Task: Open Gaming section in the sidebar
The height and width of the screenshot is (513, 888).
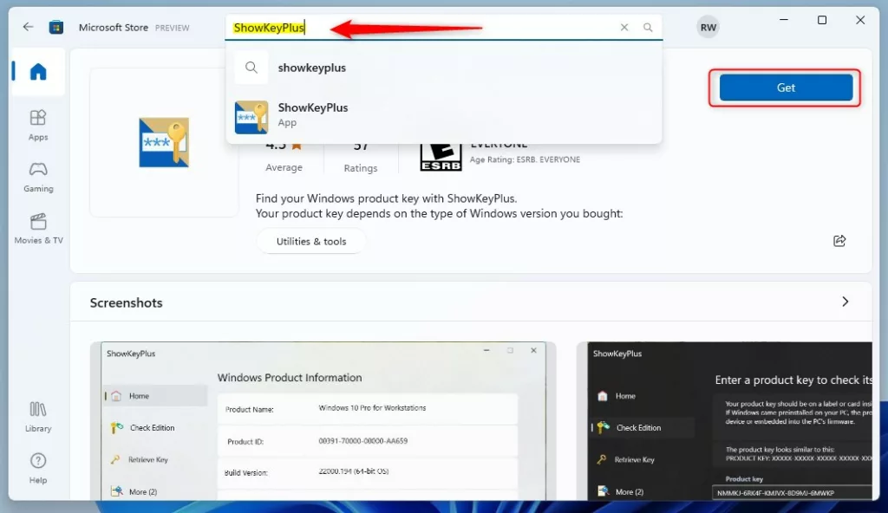Action: pyautogui.click(x=38, y=178)
